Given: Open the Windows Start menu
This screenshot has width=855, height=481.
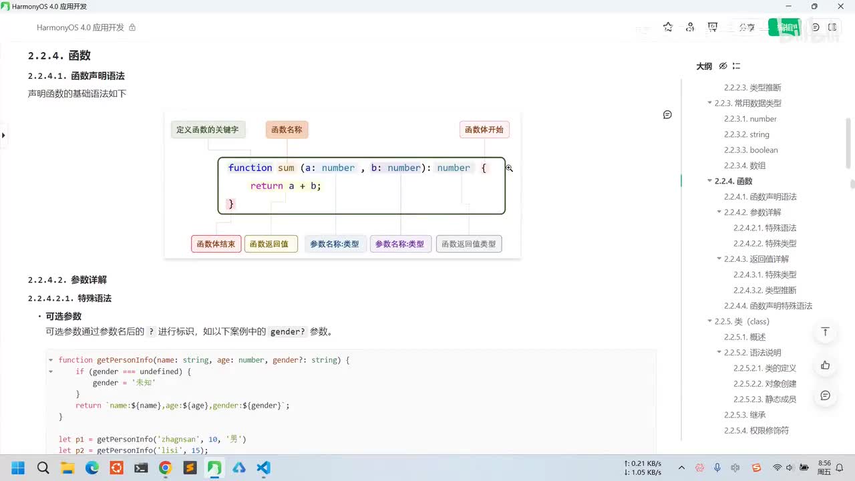Looking at the screenshot, I should (18, 468).
